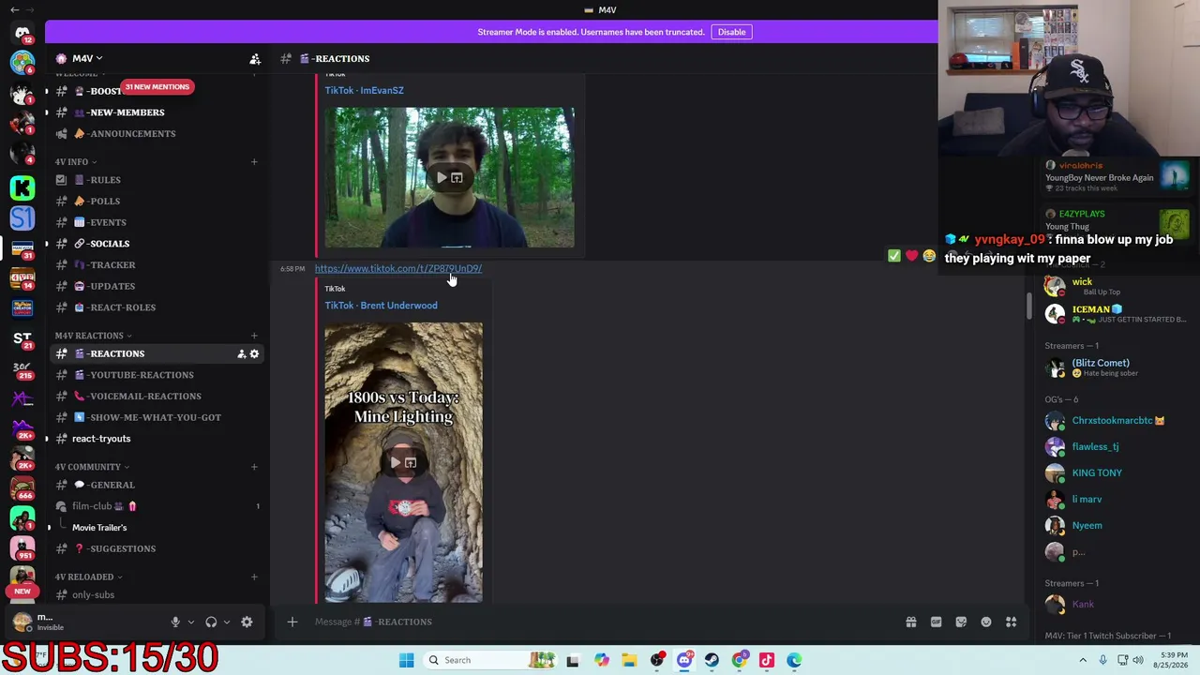Open the SHOW-ME-WHAT-YOU-GOT channel
1200x675 pixels.
pyautogui.click(x=156, y=417)
